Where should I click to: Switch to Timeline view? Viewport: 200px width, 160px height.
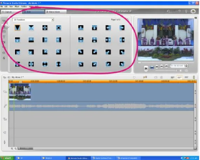[x=179, y=77]
